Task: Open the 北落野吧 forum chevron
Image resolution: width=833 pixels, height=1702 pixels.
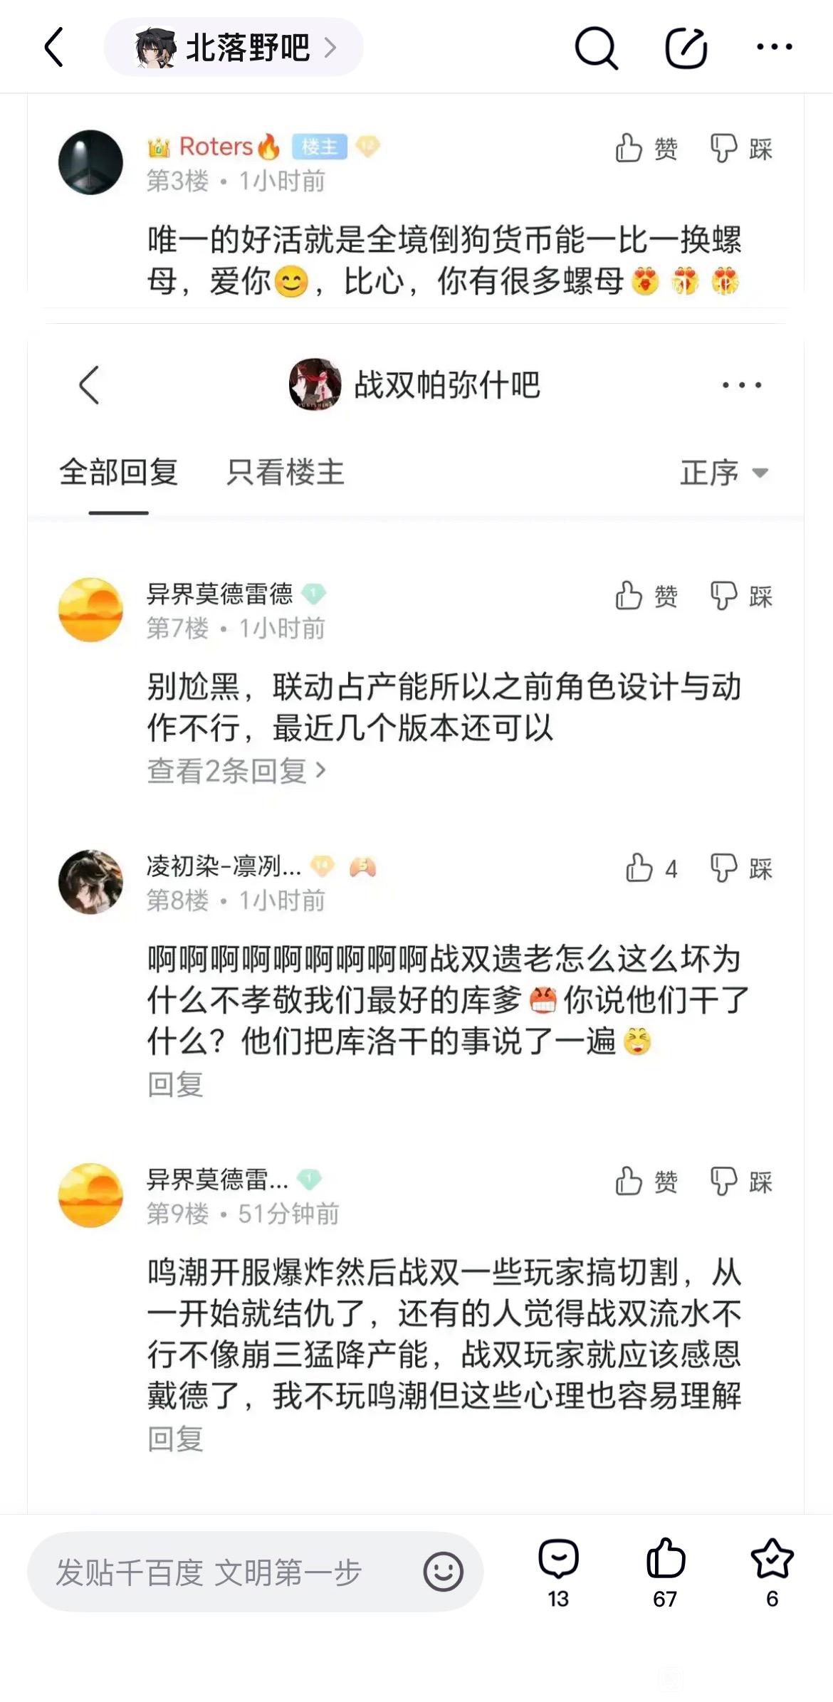Action: (330, 48)
